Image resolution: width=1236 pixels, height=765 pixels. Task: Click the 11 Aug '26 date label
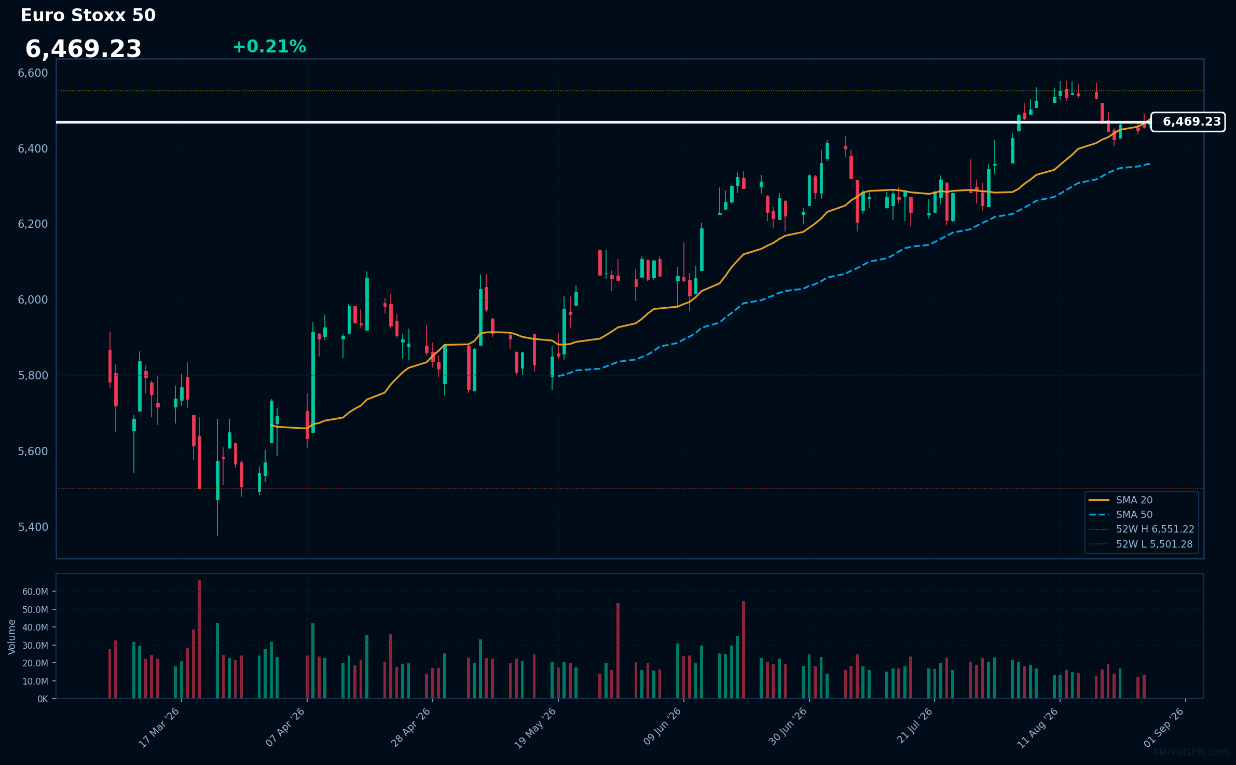1038,728
